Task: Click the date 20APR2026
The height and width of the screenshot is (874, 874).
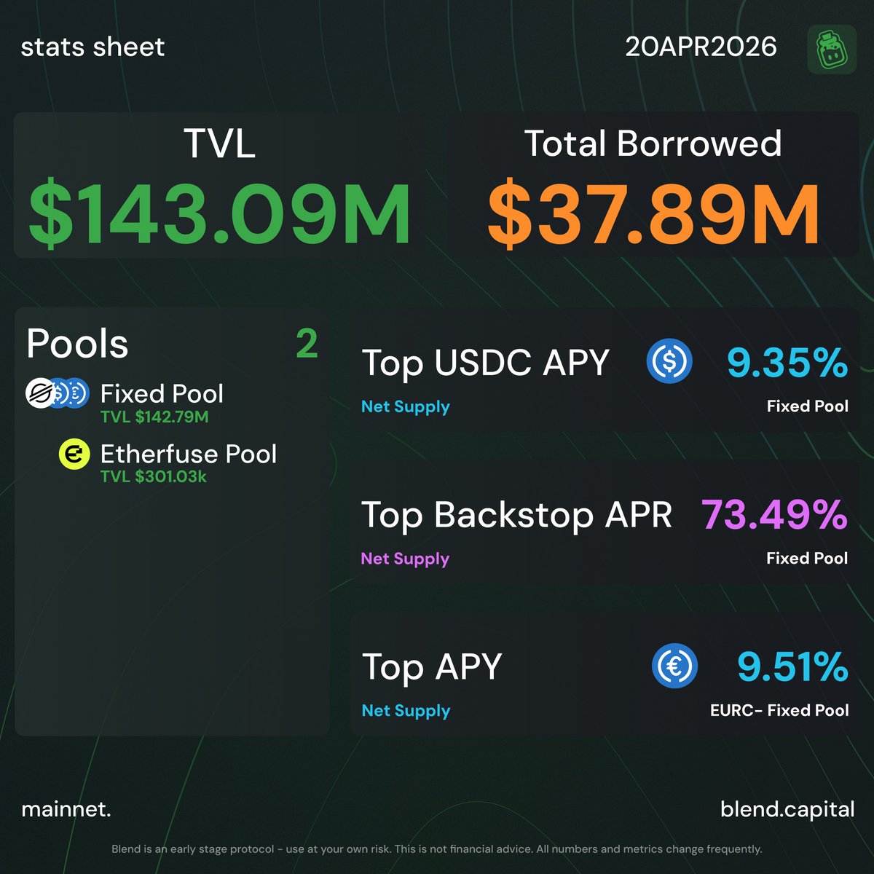Action: pyautogui.click(x=701, y=47)
